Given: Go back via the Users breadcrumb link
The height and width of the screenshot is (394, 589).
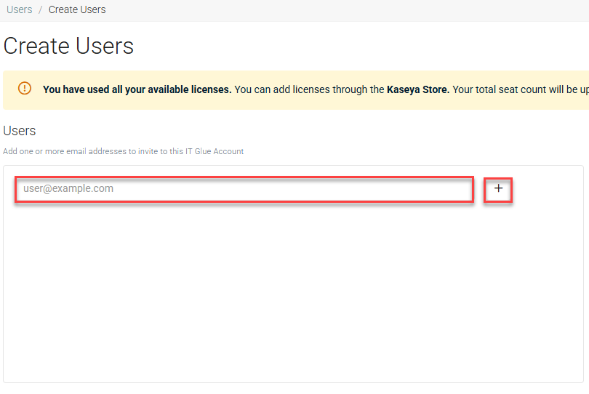Looking at the screenshot, I should click(x=19, y=9).
